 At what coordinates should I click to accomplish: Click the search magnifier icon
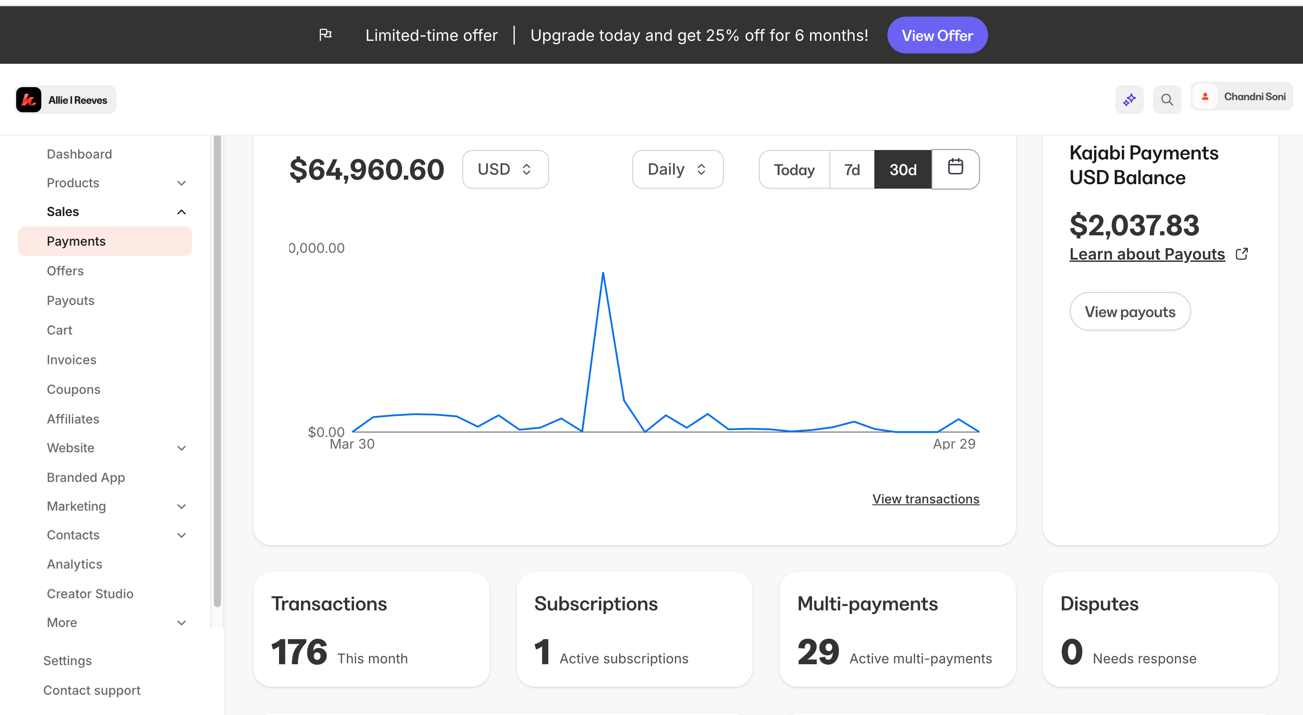[x=1166, y=100]
